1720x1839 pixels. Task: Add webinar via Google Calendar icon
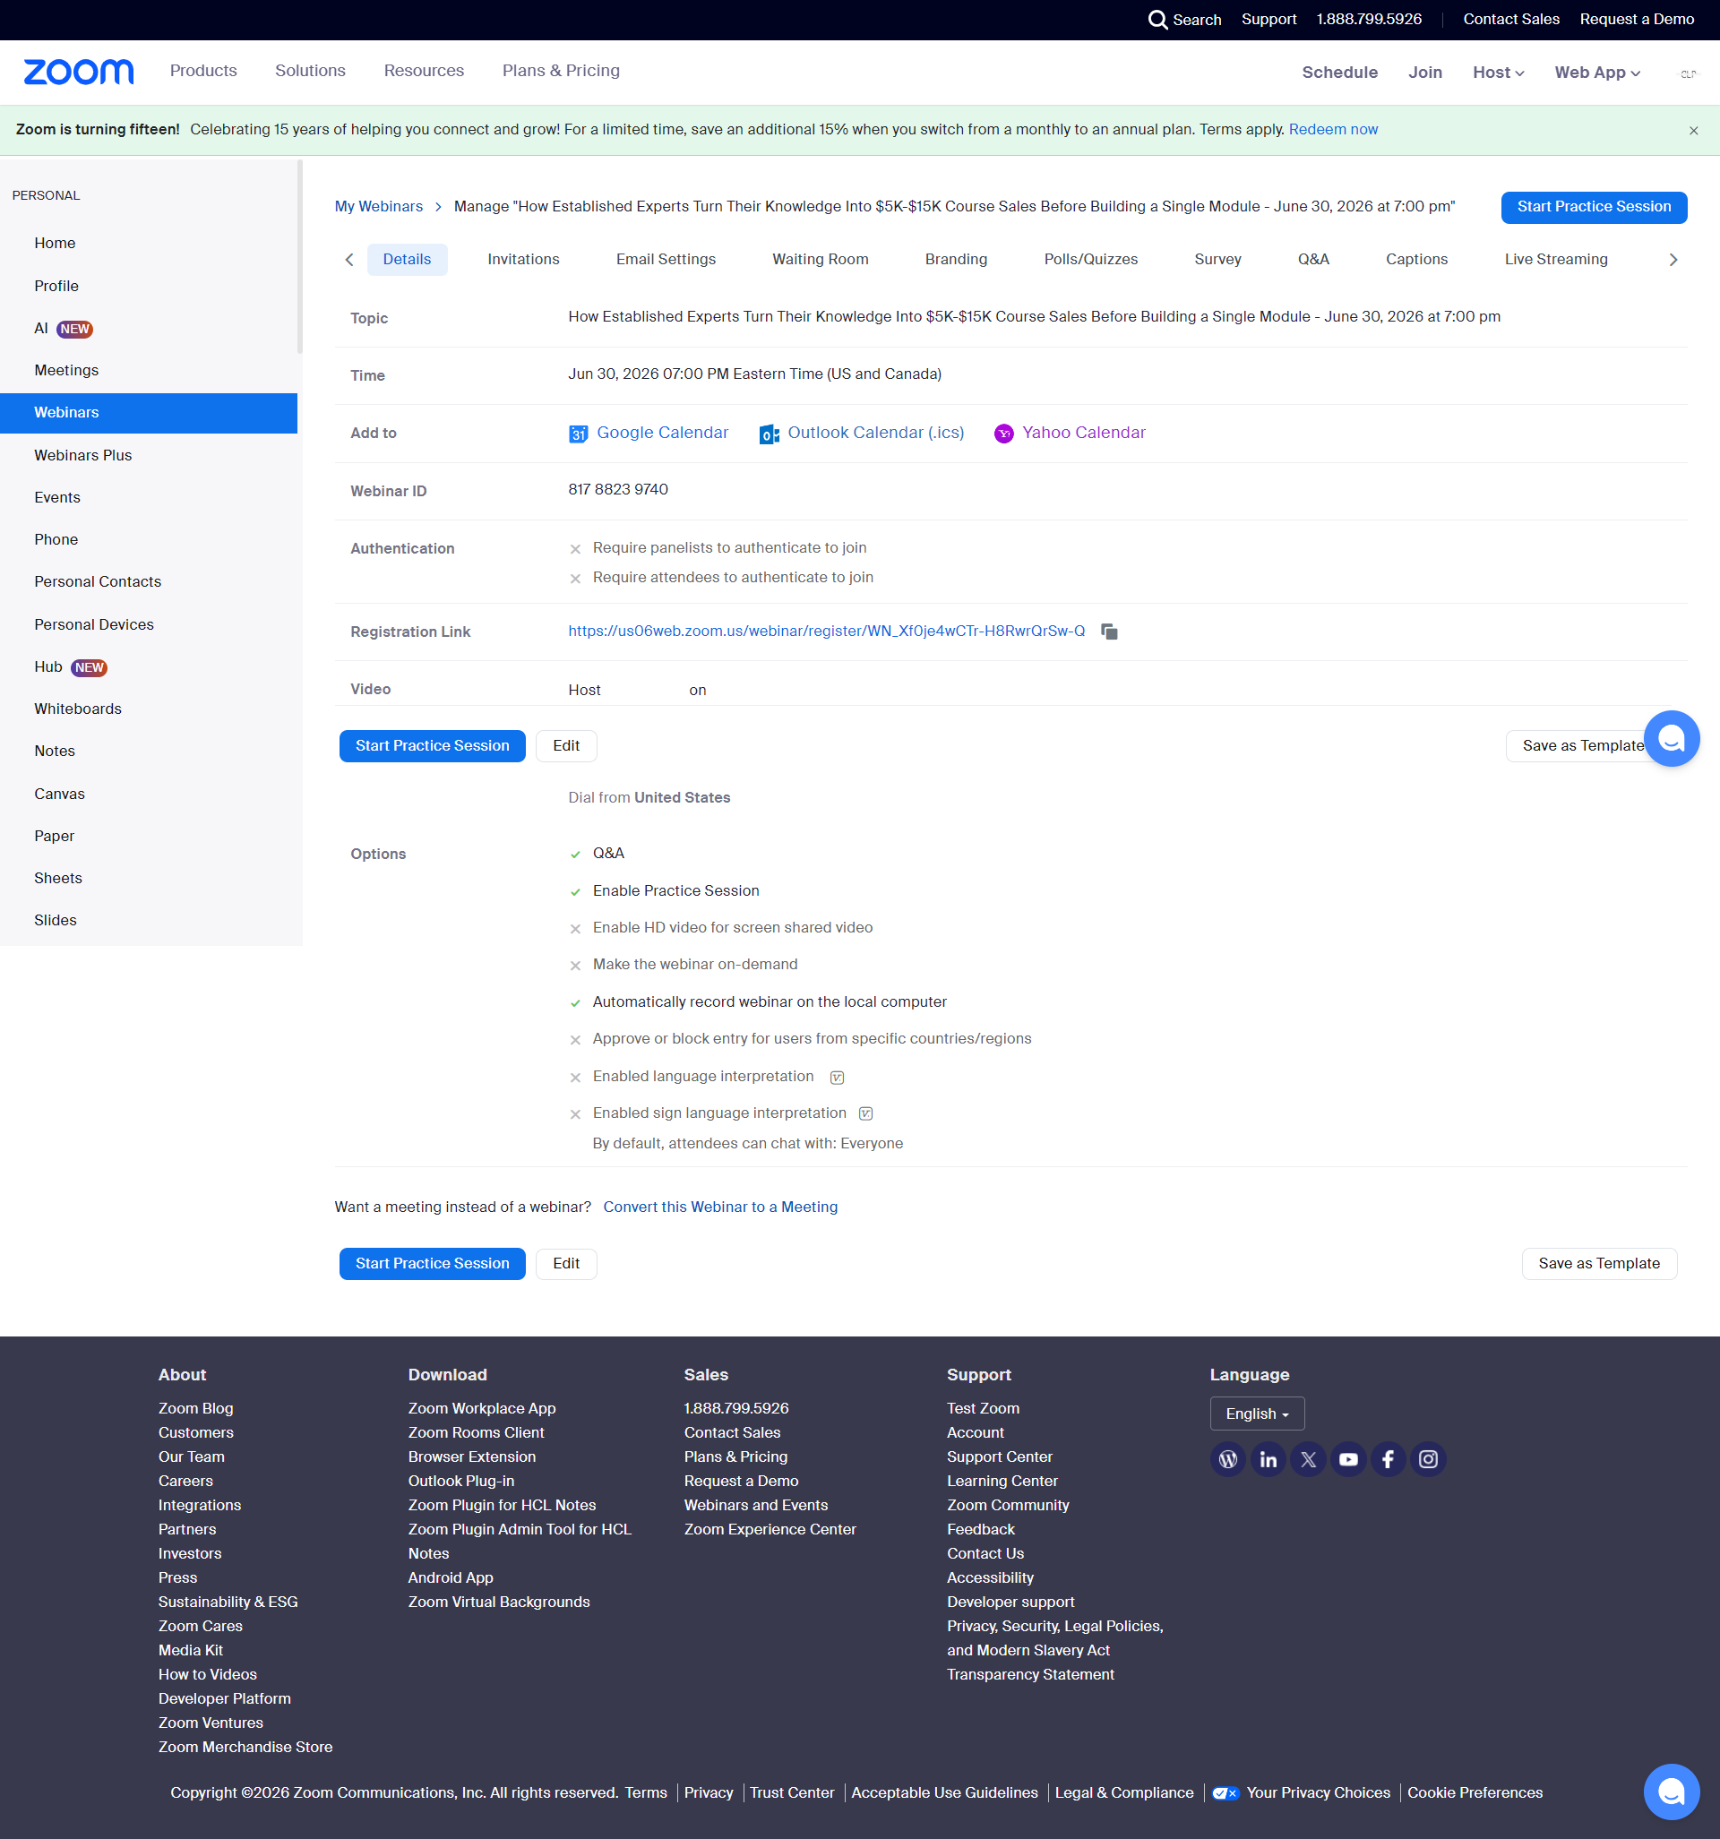(x=579, y=434)
